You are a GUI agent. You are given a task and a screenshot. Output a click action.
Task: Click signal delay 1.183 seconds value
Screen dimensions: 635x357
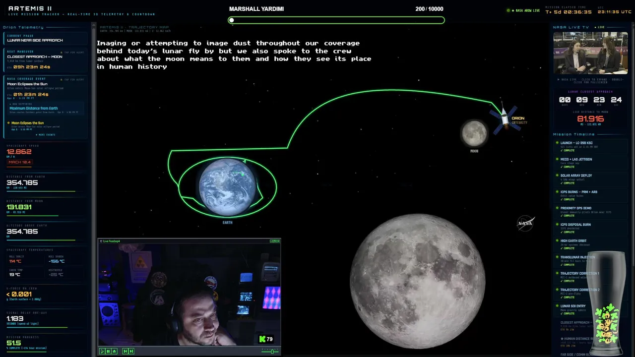pyautogui.click(x=15, y=318)
